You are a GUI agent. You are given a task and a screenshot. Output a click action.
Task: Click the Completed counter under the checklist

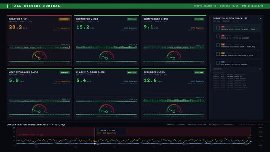(220, 69)
